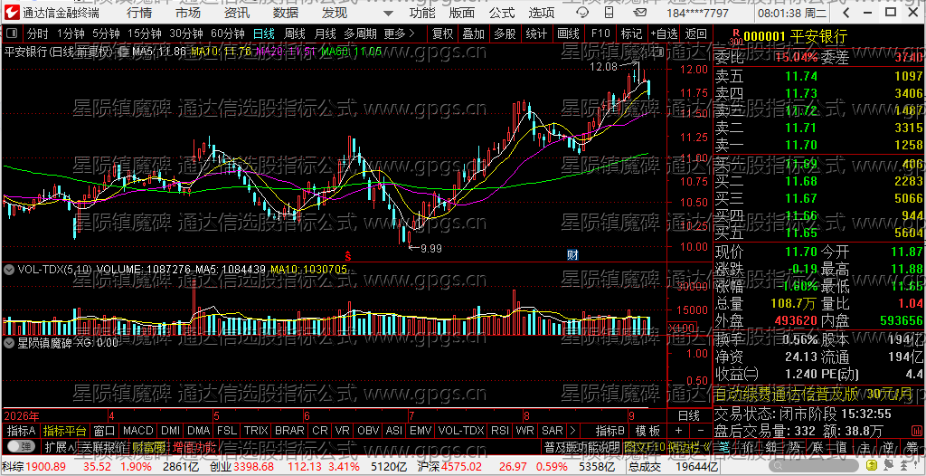Click the minus zoom-out button
926x476 pixels.
point(701,431)
